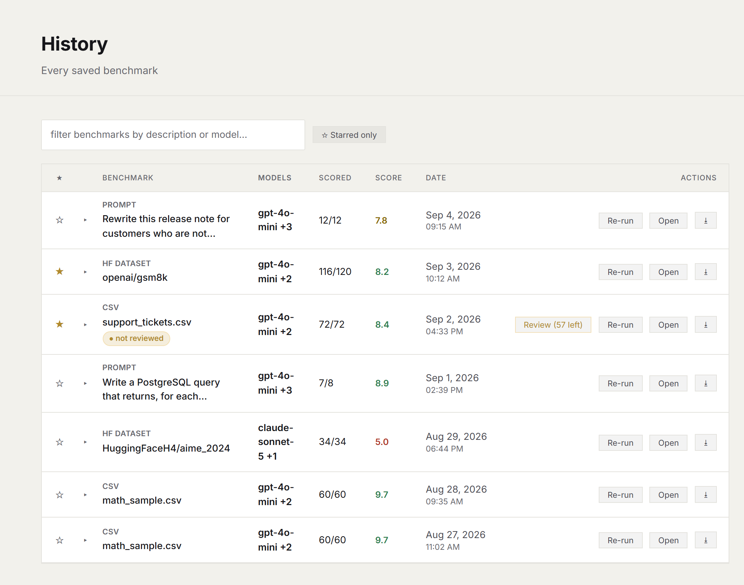The image size is (744, 585).
Task: Star the HuggingFaceH4/aime_2024 benchmark
Action: point(59,442)
